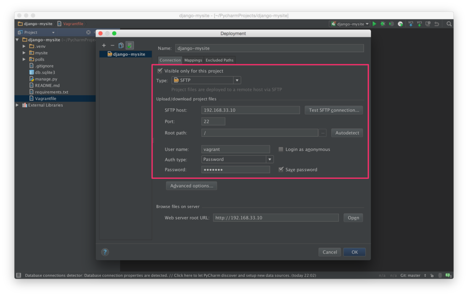Screen dimensions: 468x296
Task: Enable 'Login as anonymous' checkbox
Action: click(281, 149)
